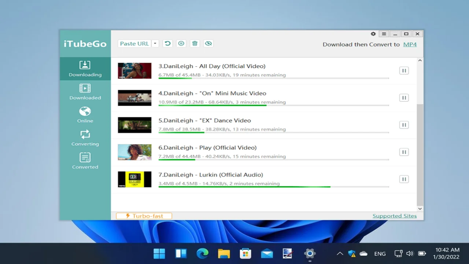The image size is (469, 264).
Task: Click the OneDrive cloud tray icon
Action: [x=363, y=253]
